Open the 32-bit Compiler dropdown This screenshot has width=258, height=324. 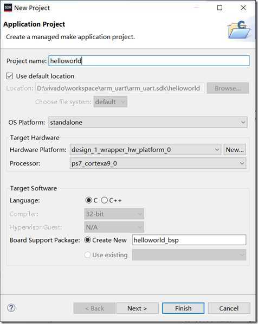point(114,214)
